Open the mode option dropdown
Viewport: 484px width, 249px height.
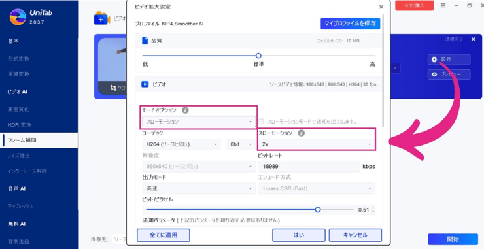[199, 122]
